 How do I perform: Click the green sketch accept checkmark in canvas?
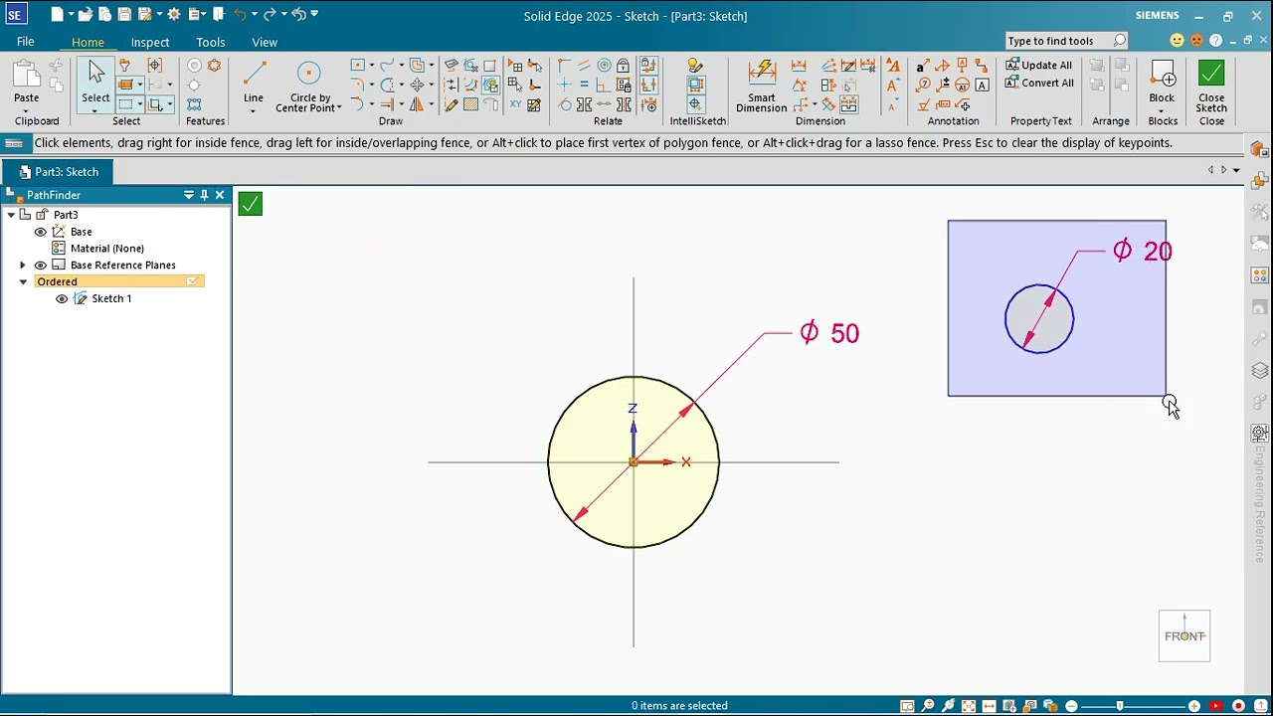point(251,204)
